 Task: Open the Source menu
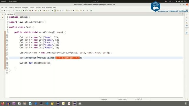11,7
